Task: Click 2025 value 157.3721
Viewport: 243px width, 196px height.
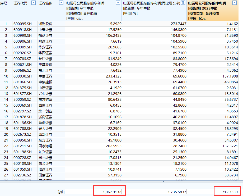Action: (x=230, y=146)
